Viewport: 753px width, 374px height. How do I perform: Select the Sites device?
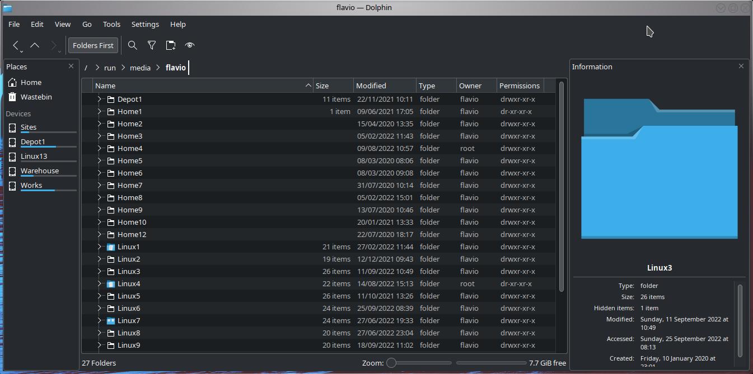[x=41, y=127]
